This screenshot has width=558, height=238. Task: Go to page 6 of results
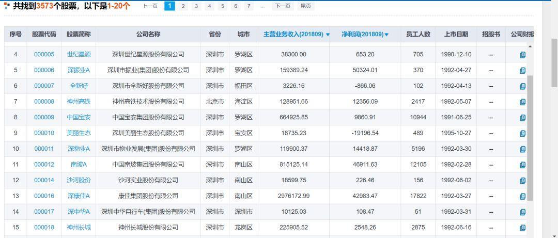[236, 6]
